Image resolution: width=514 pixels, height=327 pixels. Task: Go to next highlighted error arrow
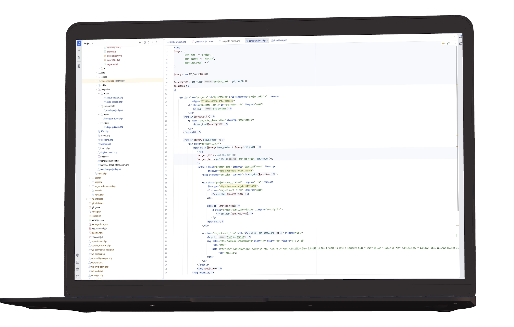[x=456, y=43]
